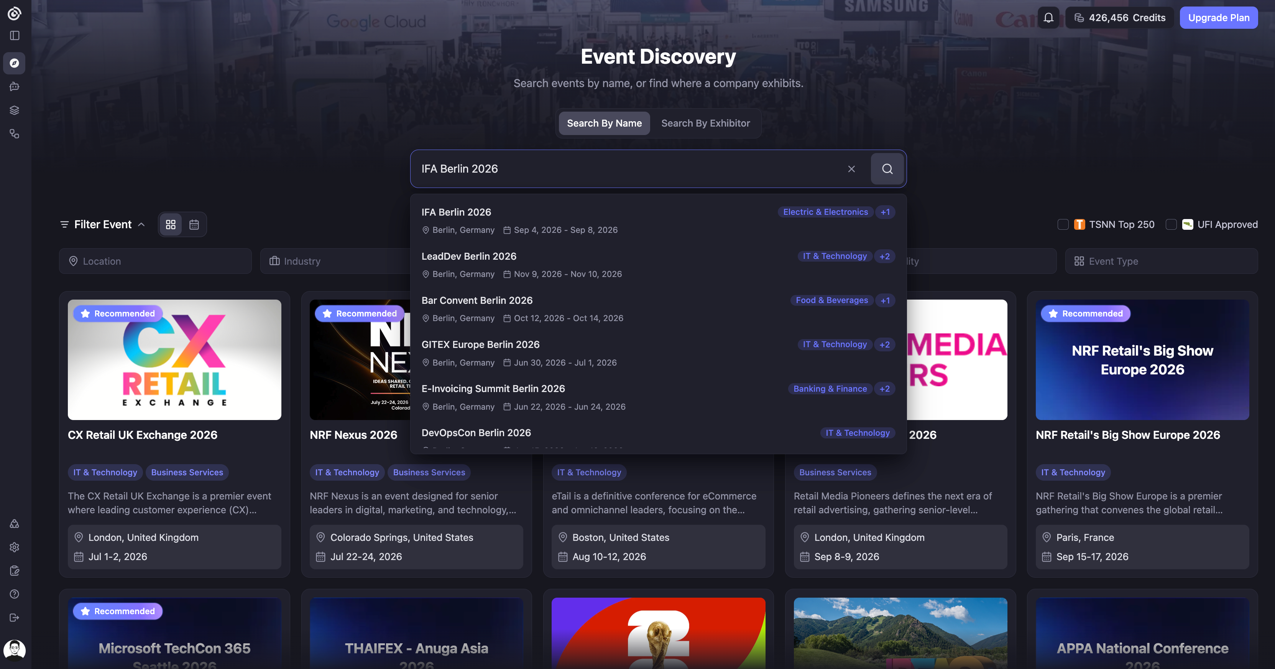Click the NRF Retail's Big Show thumbnail
The width and height of the screenshot is (1275, 669).
[x=1142, y=359]
